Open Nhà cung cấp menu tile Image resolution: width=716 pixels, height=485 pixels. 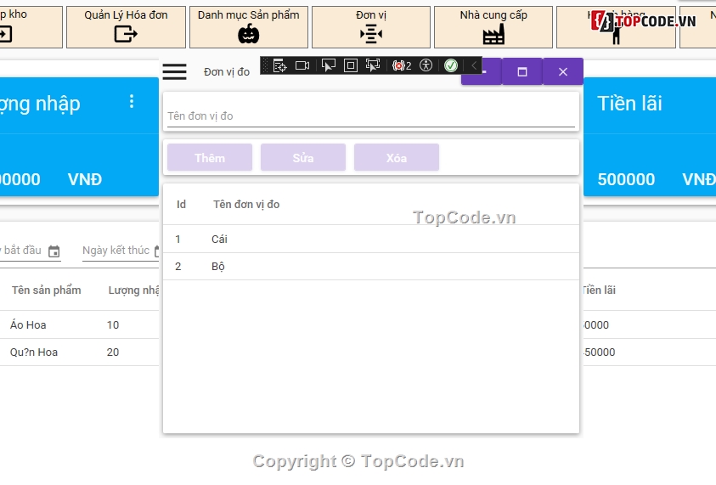(493, 27)
